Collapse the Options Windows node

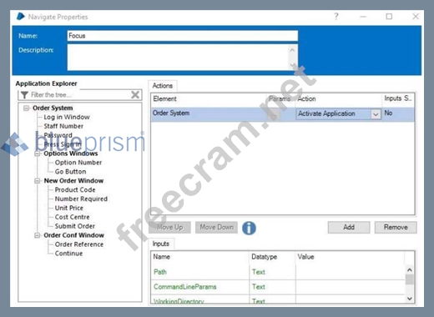tap(38, 153)
